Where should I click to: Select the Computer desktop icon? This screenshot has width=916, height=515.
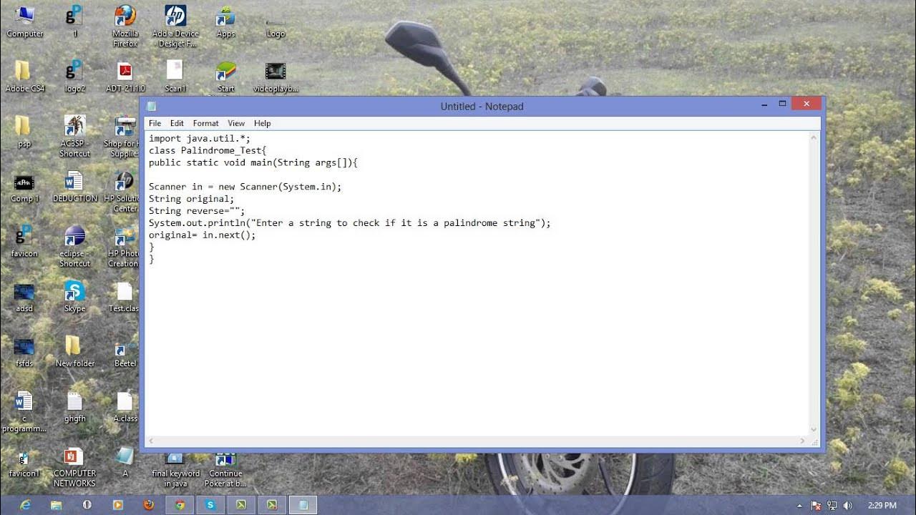pyautogui.click(x=24, y=21)
